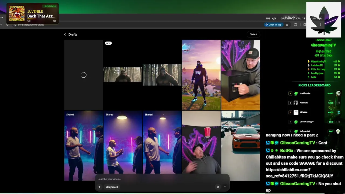Click XxSquirrelxX avatar in Kicks Leaderboard
The width and height of the screenshot is (345, 194).
[x=296, y=131]
